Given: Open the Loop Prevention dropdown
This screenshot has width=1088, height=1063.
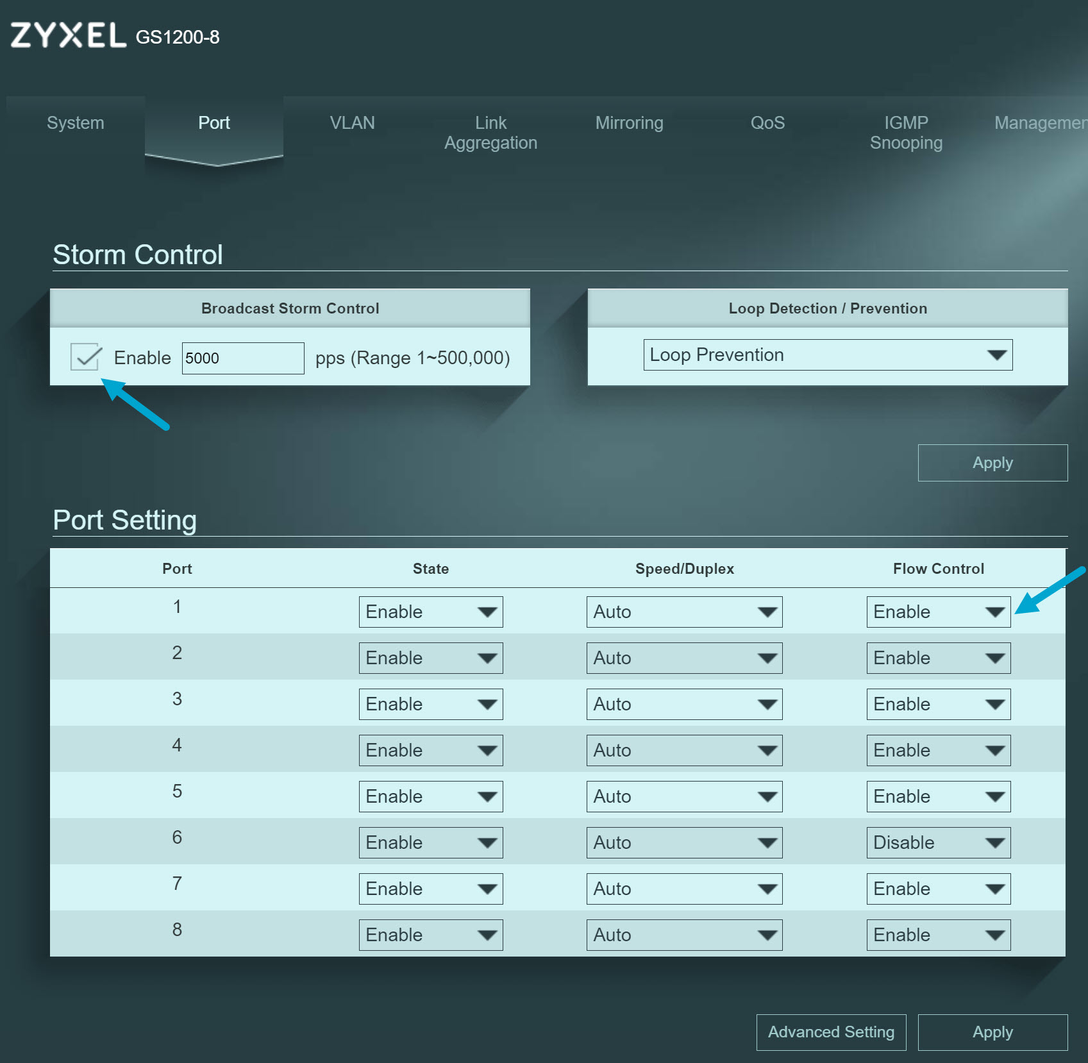Looking at the screenshot, I should [827, 355].
